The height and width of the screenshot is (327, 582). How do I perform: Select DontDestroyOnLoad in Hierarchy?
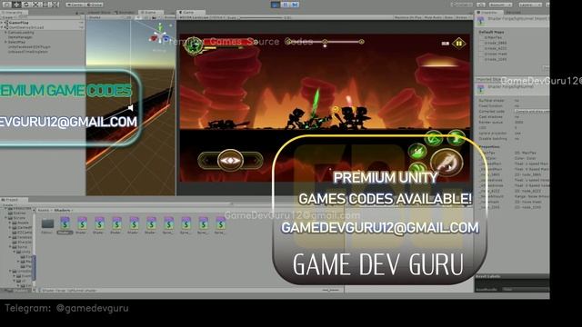coord(26,27)
